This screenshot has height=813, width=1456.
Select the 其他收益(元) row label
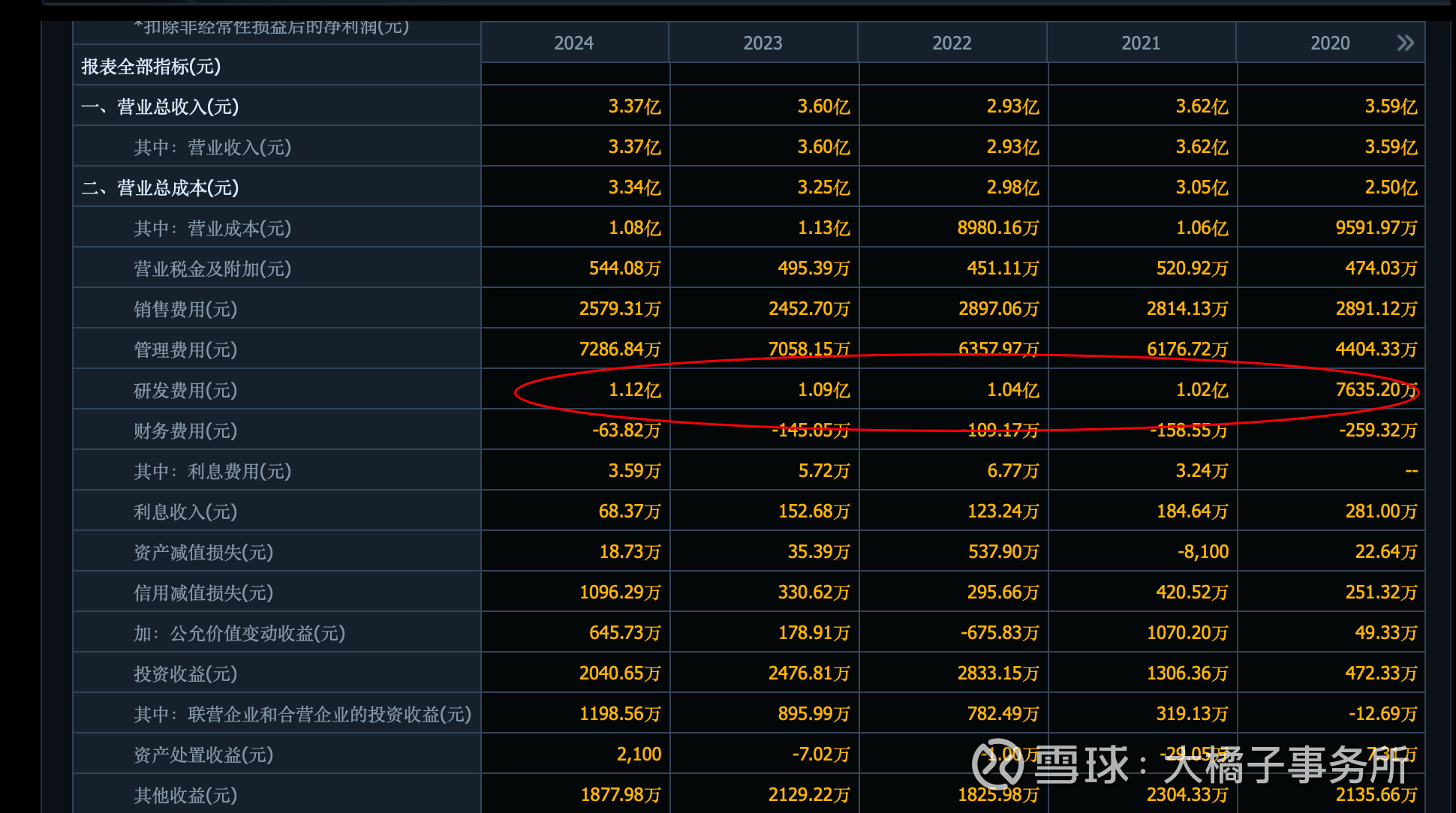click(185, 795)
